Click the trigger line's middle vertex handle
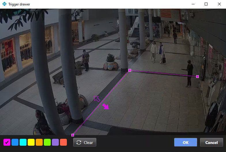 tap(130, 70)
